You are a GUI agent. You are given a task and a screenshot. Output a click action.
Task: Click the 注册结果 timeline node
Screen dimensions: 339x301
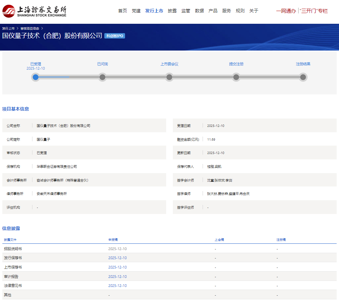[x=303, y=77]
